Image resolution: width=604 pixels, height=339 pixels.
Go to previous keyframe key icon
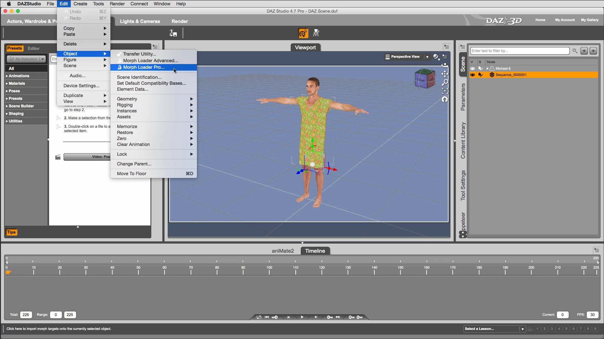click(275, 317)
